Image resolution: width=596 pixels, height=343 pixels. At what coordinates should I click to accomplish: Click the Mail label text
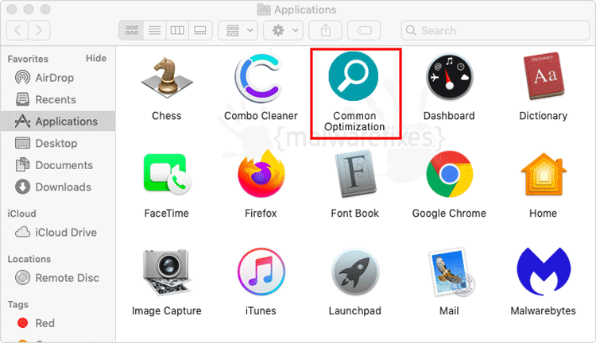click(x=449, y=310)
